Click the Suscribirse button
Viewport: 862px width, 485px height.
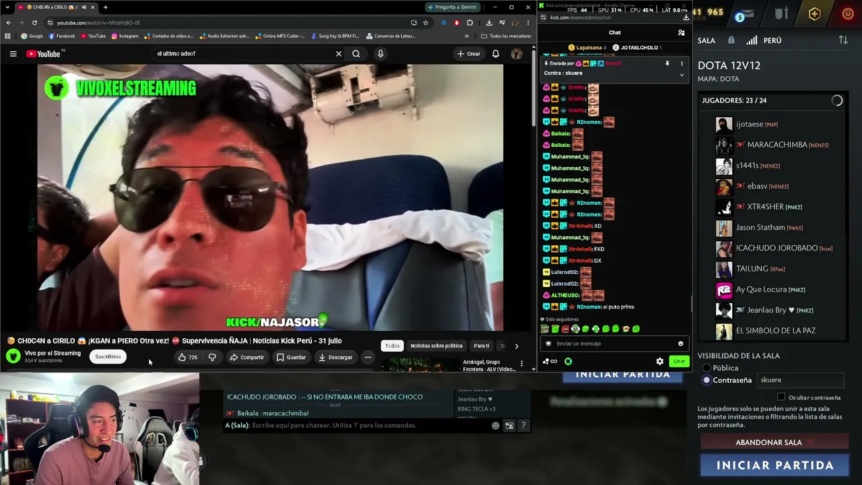(108, 357)
